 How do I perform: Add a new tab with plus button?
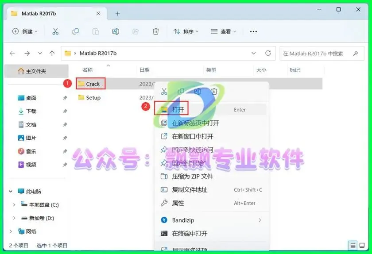pos(117,14)
